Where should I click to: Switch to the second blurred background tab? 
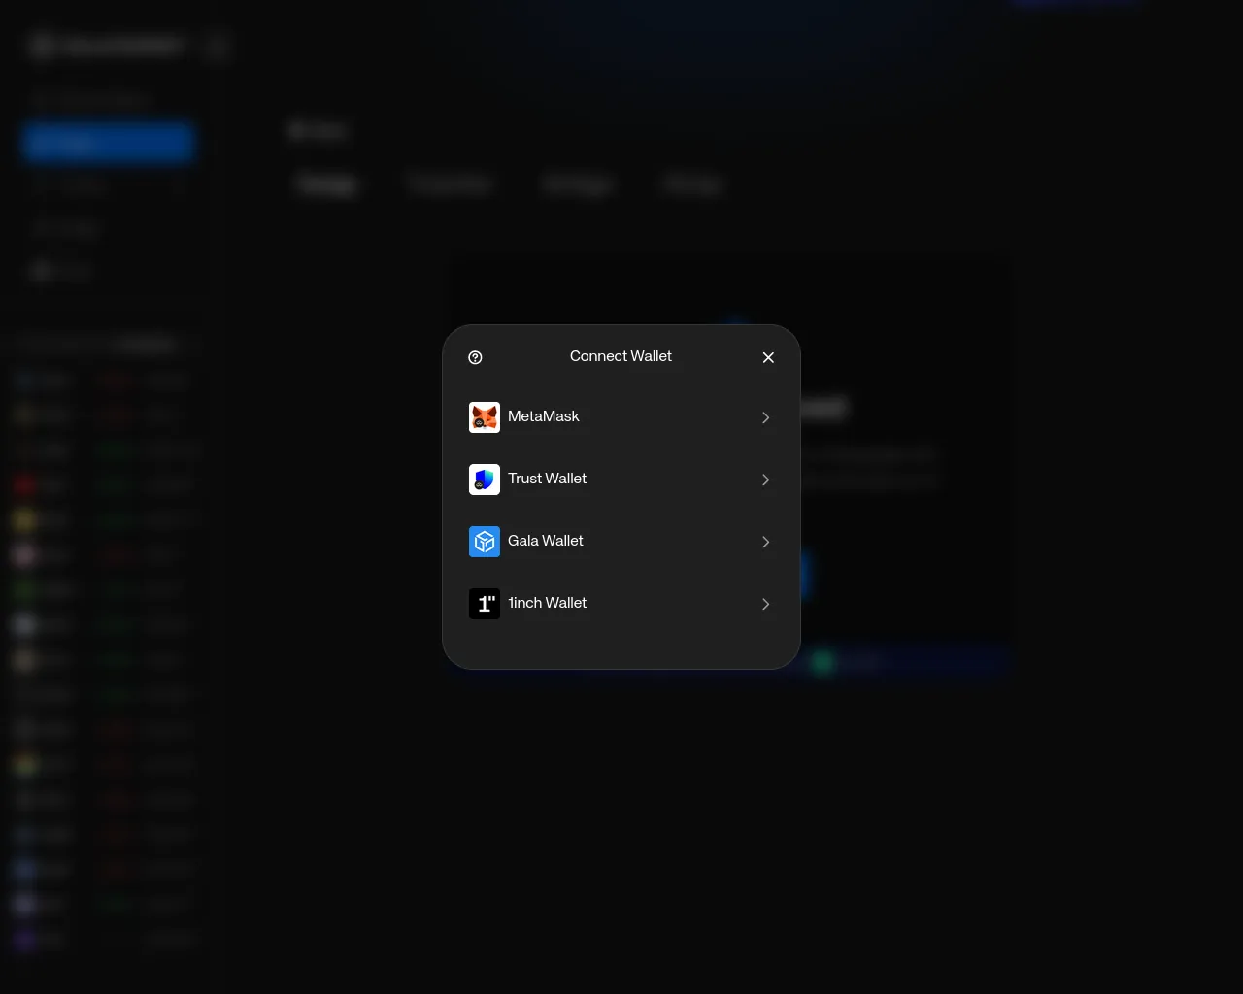(451, 183)
